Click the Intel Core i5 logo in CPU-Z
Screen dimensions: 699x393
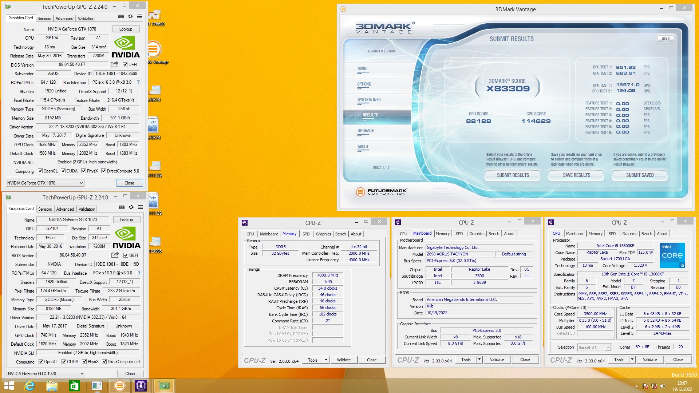point(672,255)
